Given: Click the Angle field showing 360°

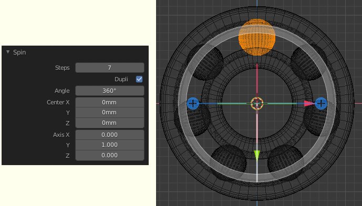Looking at the screenshot, I should click(x=110, y=91).
